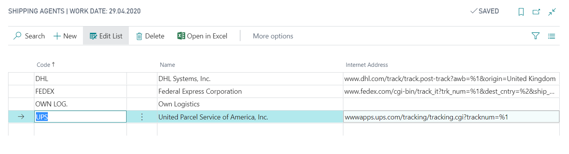The height and width of the screenshot is (154, 569).
Task: Open this page in a new window
Action: click(536, 12)
